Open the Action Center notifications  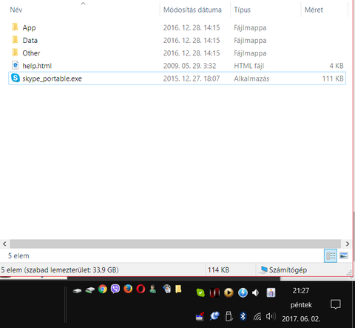pyautogui.click(x=336, y=304)
